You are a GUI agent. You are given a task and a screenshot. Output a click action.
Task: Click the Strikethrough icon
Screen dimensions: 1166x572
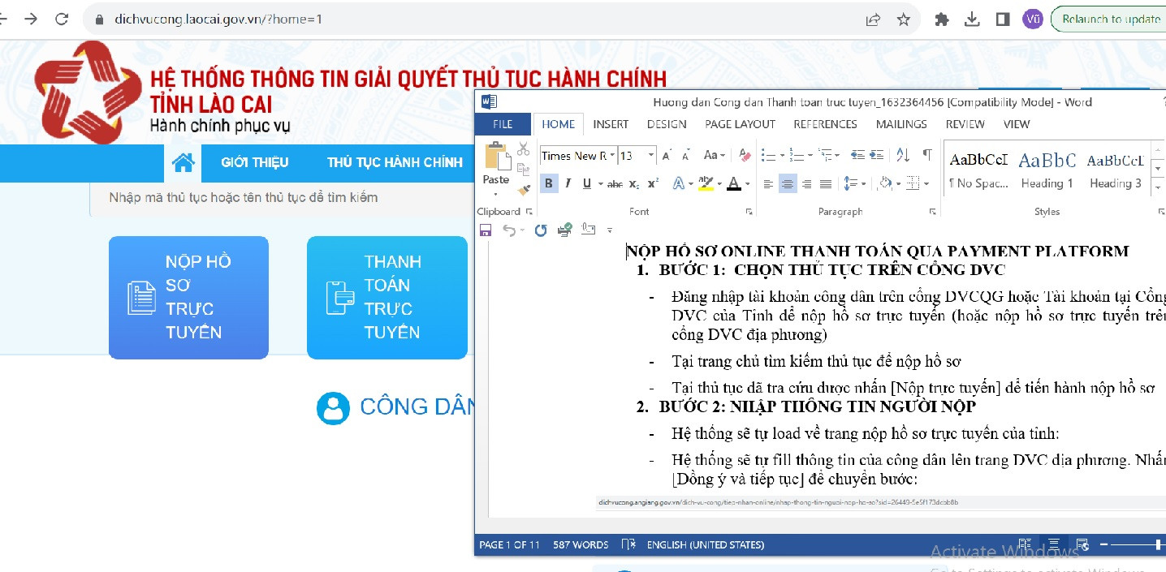615,184
